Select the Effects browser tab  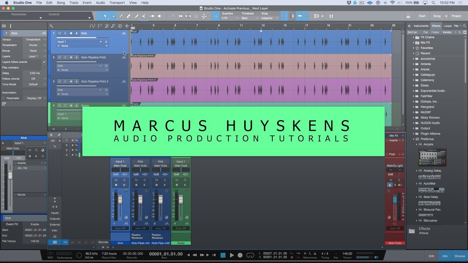pyautogui.click(x=436, y=26)
